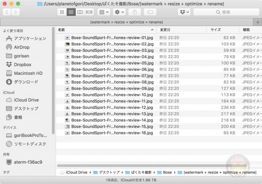Open Macintosh HD in the sidebar
Viewport: 262px width, 184px height.
(x=24, y=73)
